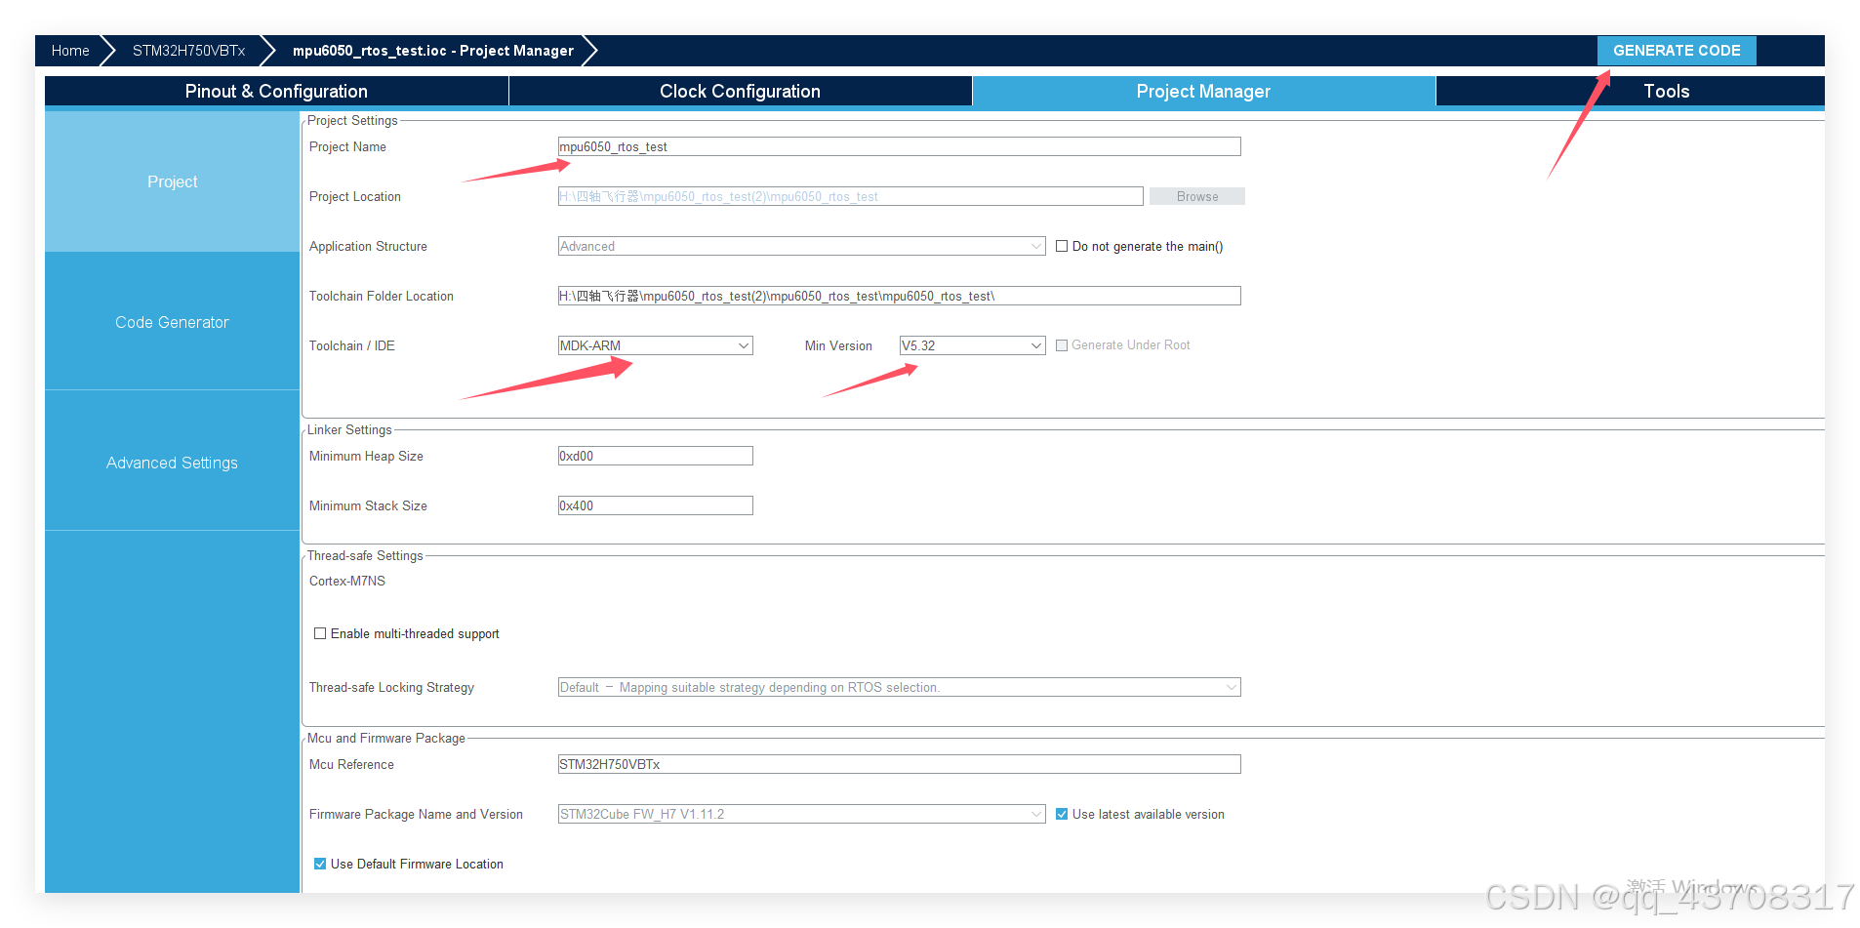Click the Linker Settings group title
Image resolution: width=1860 pixels, height=928 pixels.
click(349, 429)
